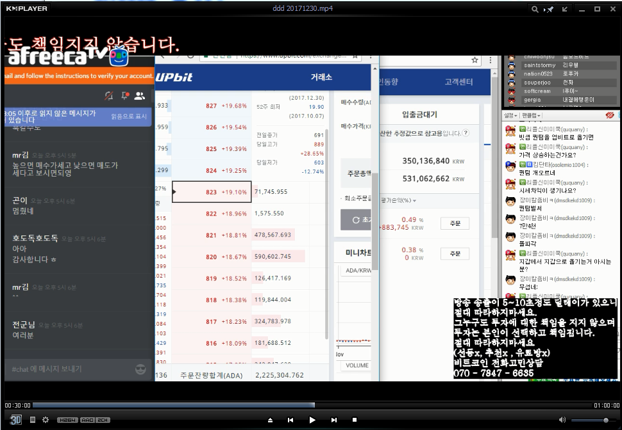Open KMPlayer settings gear
Screen dimensions: 622x430
click(46, 420)
